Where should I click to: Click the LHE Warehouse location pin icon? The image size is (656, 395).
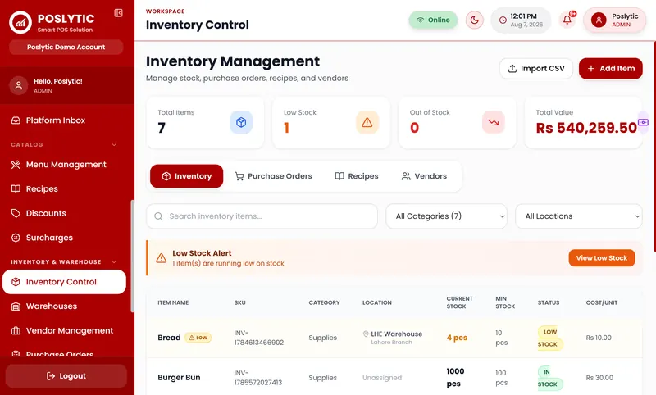point(366,334)
